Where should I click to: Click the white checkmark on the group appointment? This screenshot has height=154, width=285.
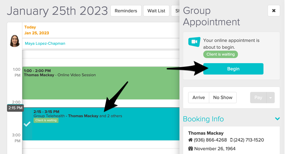[27, 124]
